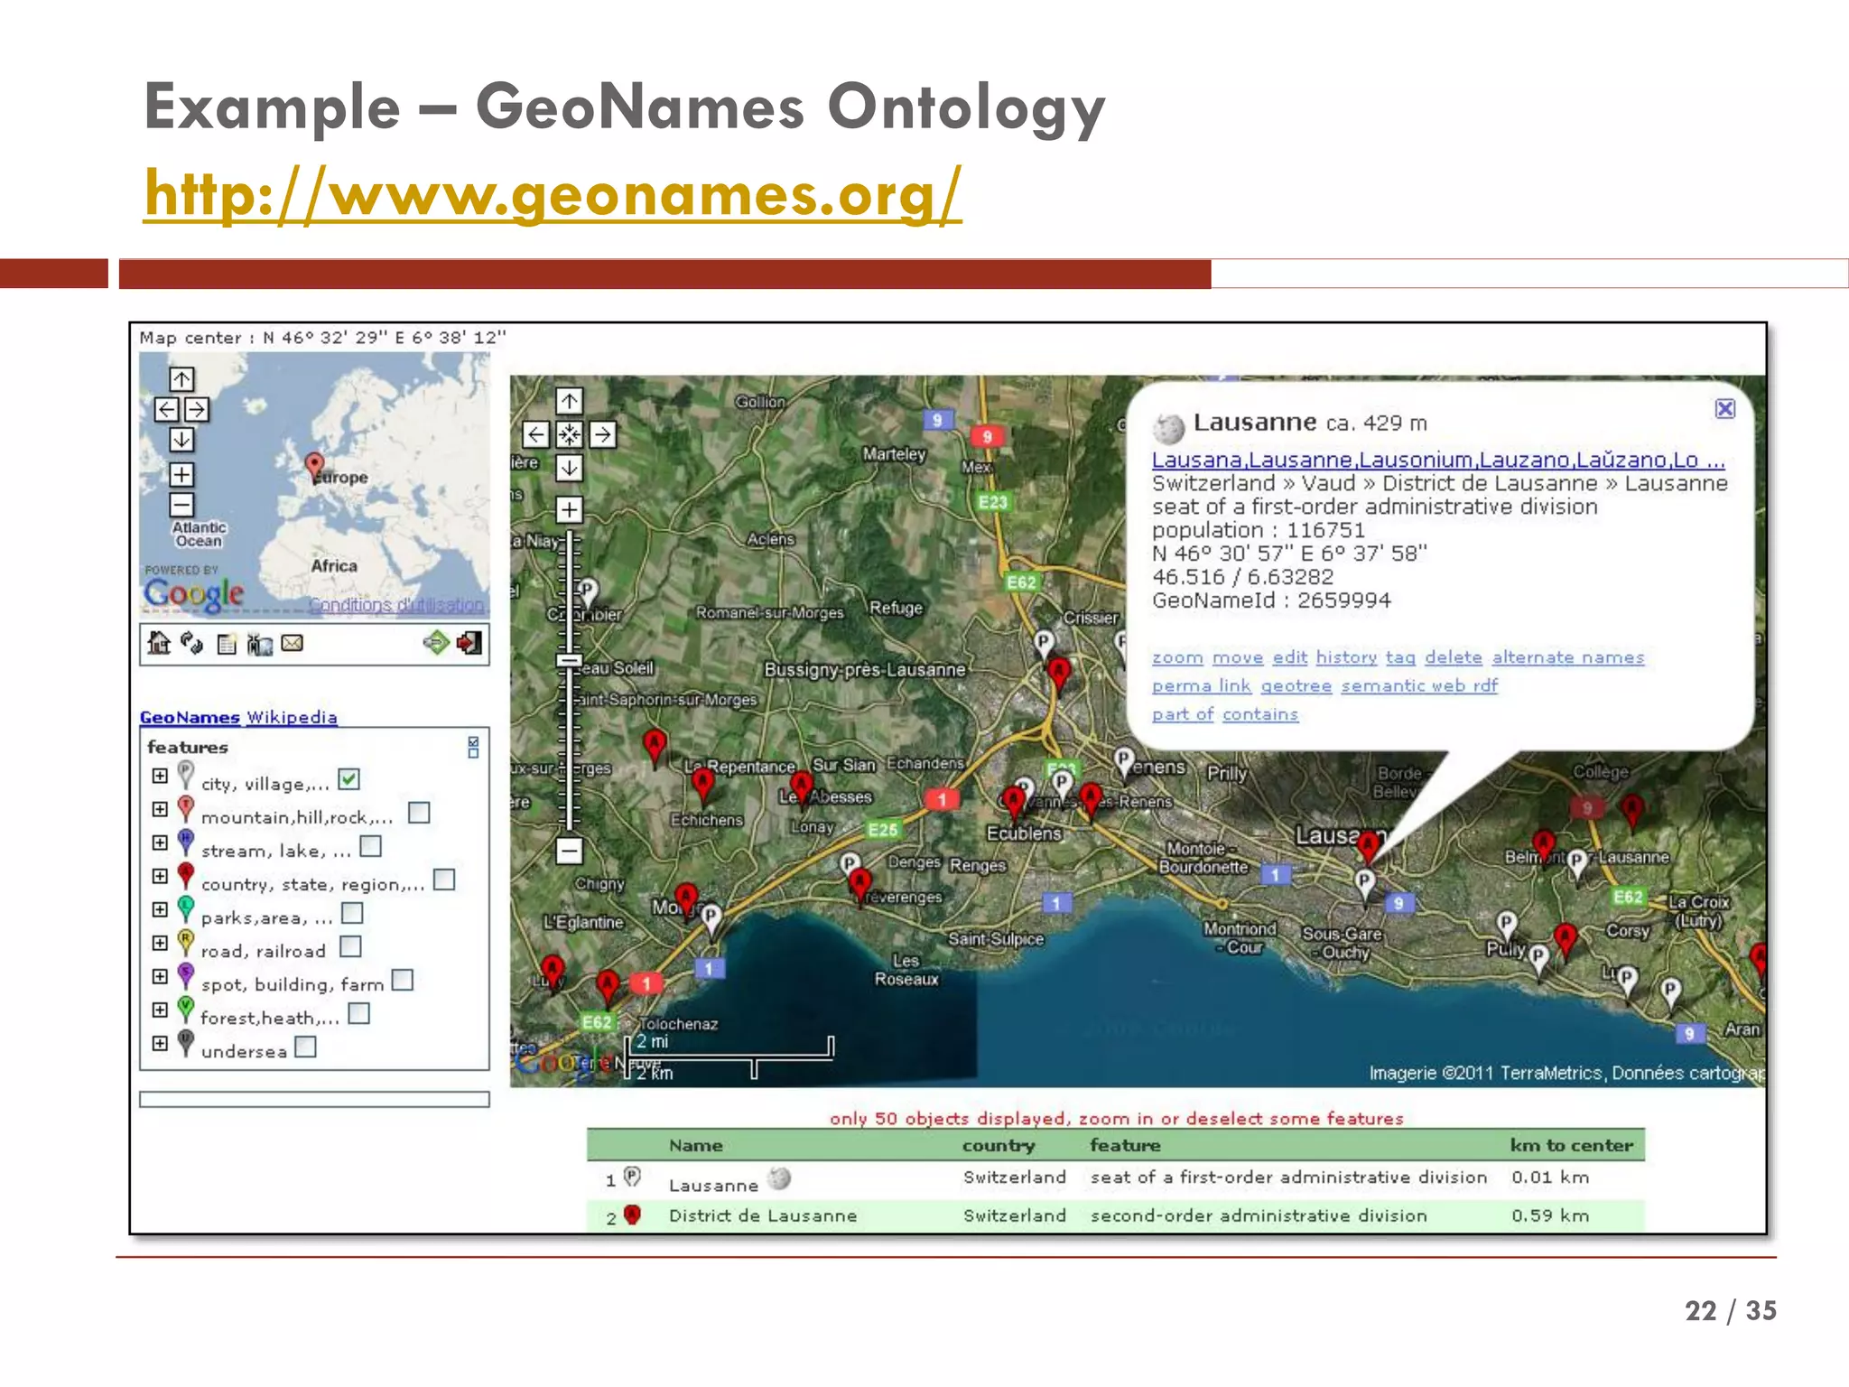The height and width of the screenshot is (1387, 1849).
Task: Click the red marker on Lausanne
Action: pyautogui.click(x=1369, y=847)
